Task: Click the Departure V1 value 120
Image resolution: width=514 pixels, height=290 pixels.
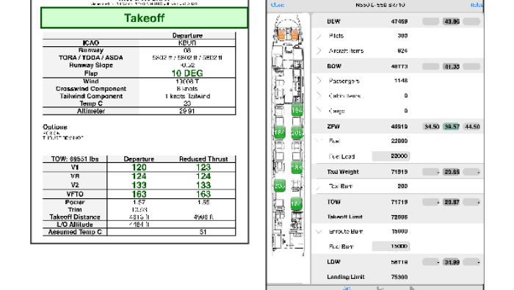Action: click(x=139, y=167)
